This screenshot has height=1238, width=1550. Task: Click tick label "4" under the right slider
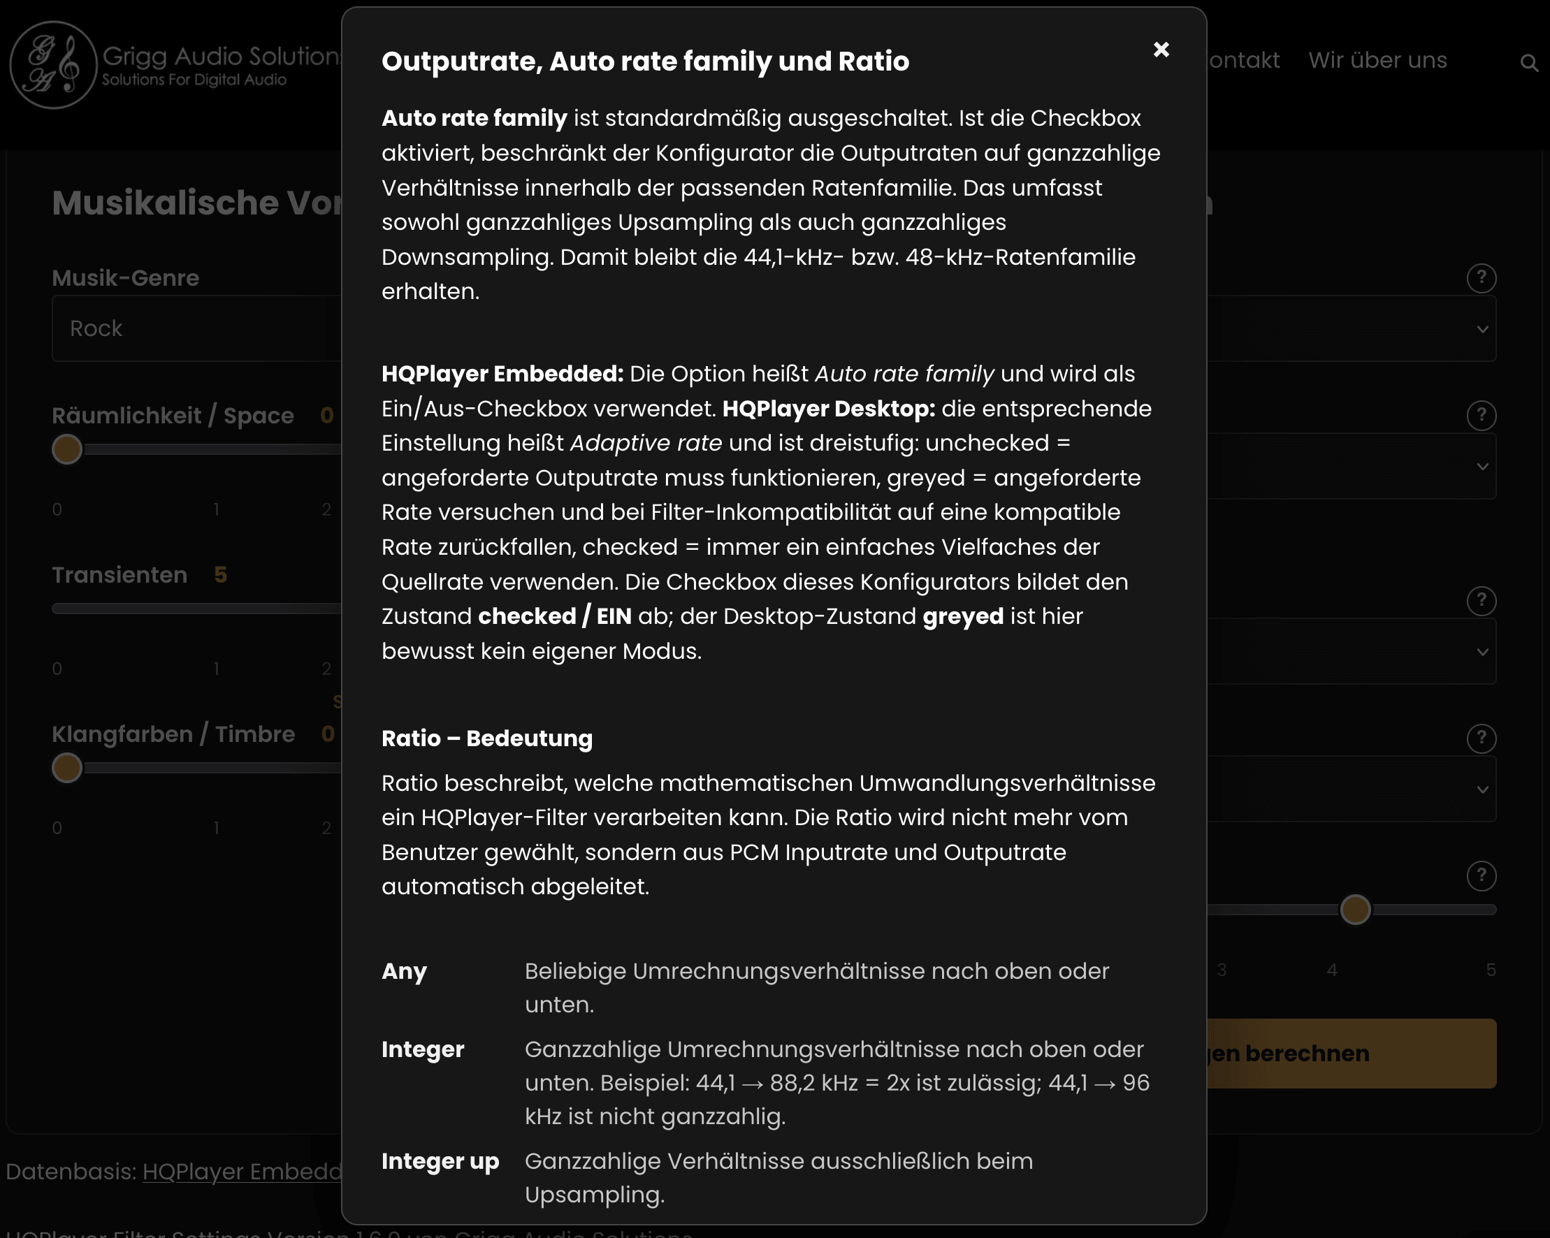(x=1331, y=970)
